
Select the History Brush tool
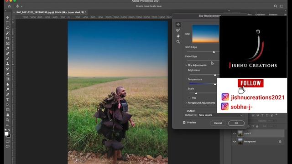tap(8, 69)
